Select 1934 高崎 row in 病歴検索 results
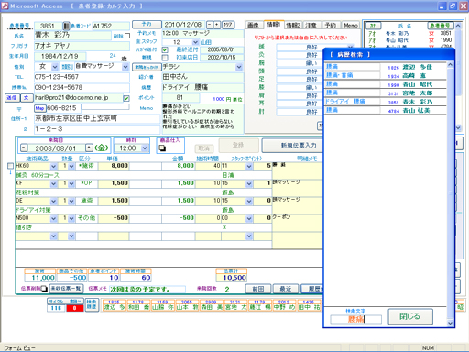 386,75
